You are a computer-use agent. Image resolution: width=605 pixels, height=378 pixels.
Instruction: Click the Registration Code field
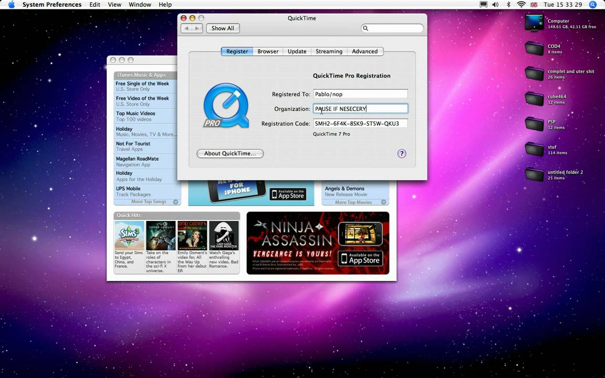360,123
